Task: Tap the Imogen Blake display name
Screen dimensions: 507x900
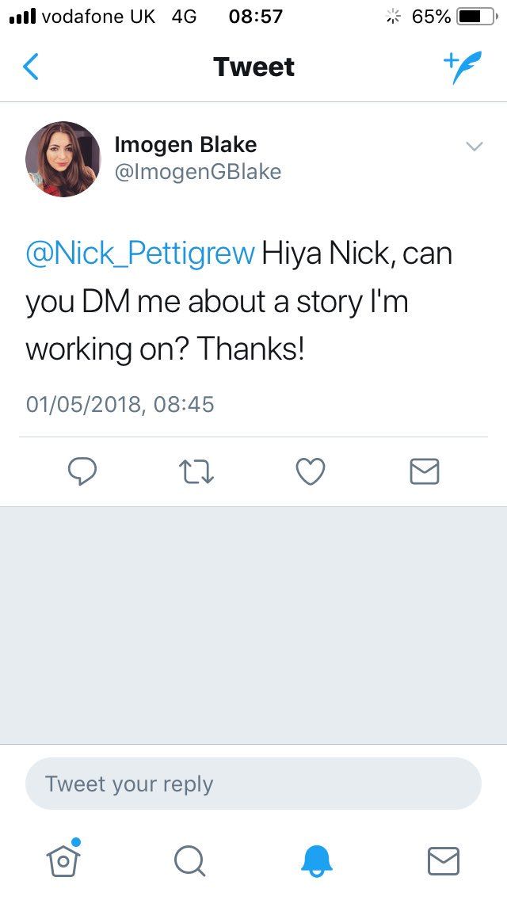Action: click(x=185, y=145)
